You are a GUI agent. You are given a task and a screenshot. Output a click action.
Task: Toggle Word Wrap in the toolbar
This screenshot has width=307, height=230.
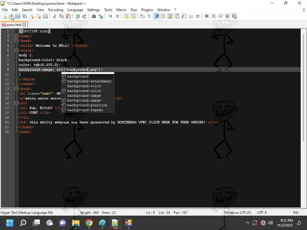(142, 16)
